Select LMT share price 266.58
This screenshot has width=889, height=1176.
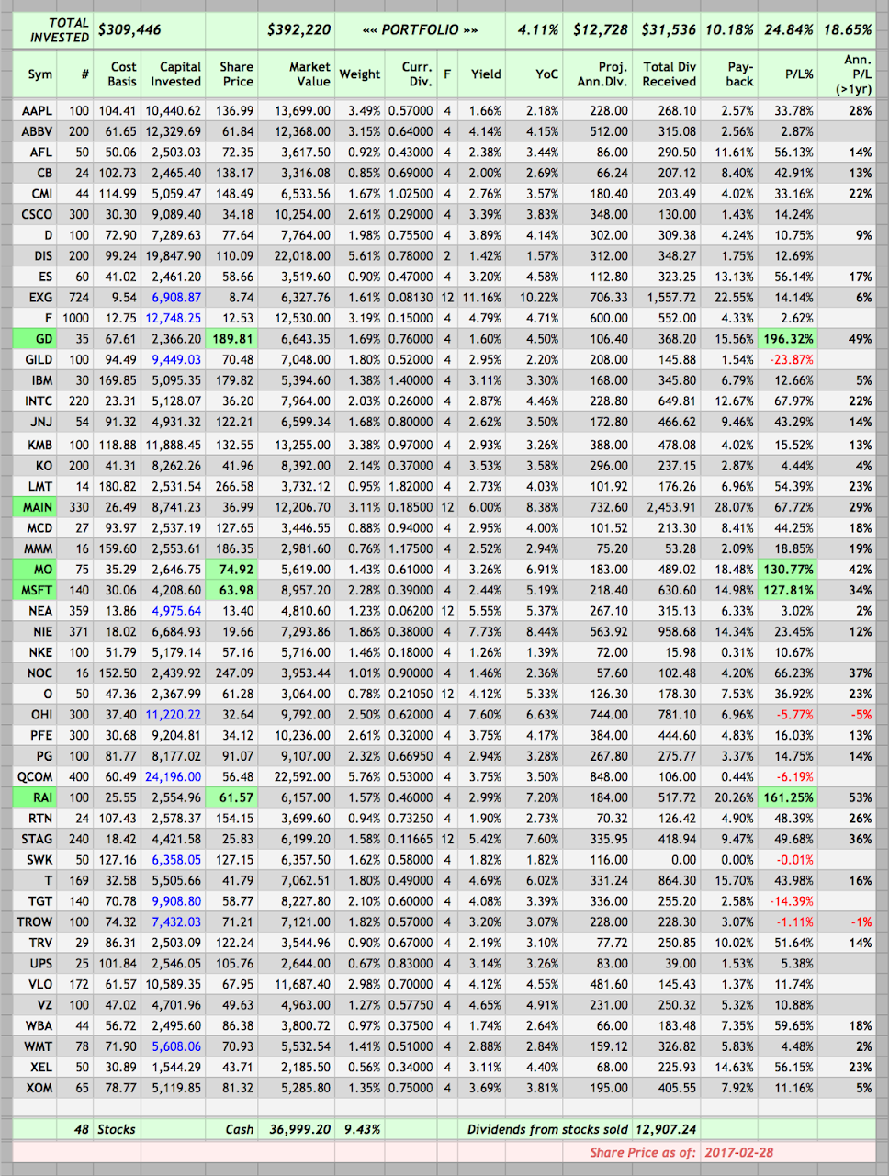coord(236,486)
